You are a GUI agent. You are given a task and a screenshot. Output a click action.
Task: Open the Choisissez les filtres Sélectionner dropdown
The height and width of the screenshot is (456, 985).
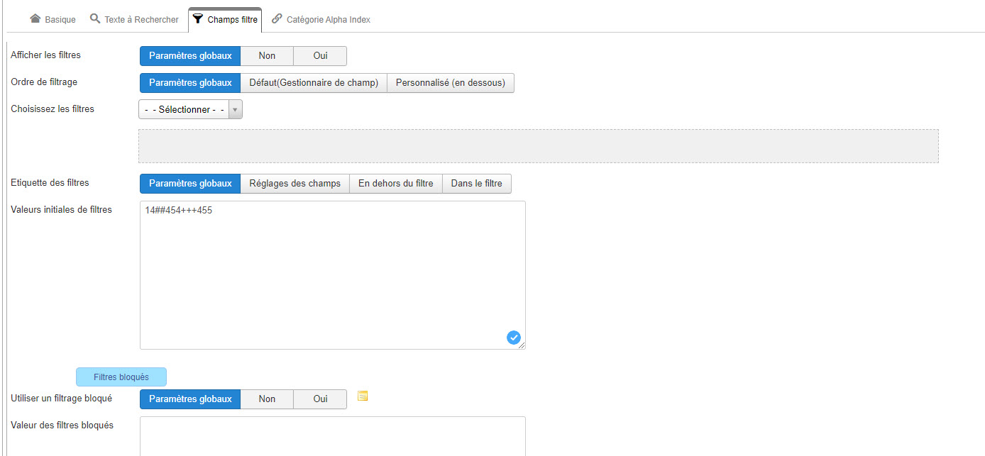190,110
